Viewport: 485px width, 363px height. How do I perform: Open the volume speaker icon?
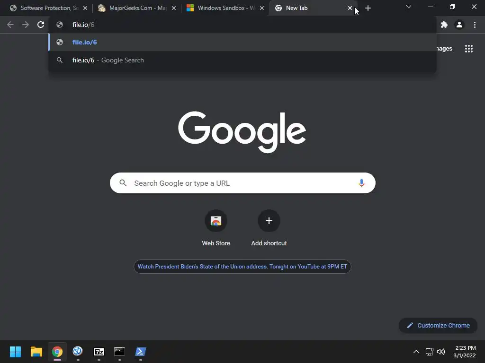(441, 352)
